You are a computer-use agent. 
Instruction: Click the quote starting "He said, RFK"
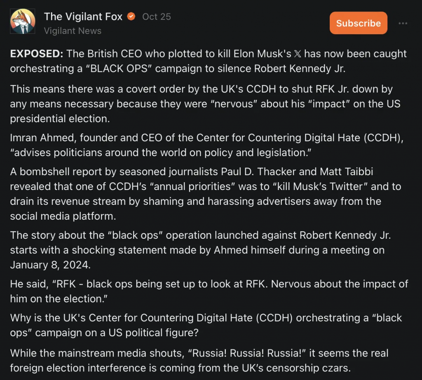(x=209, y=291)
